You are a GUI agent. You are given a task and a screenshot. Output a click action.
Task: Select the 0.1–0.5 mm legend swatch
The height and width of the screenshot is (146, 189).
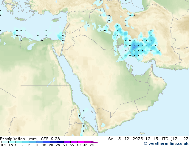point(5,142)
